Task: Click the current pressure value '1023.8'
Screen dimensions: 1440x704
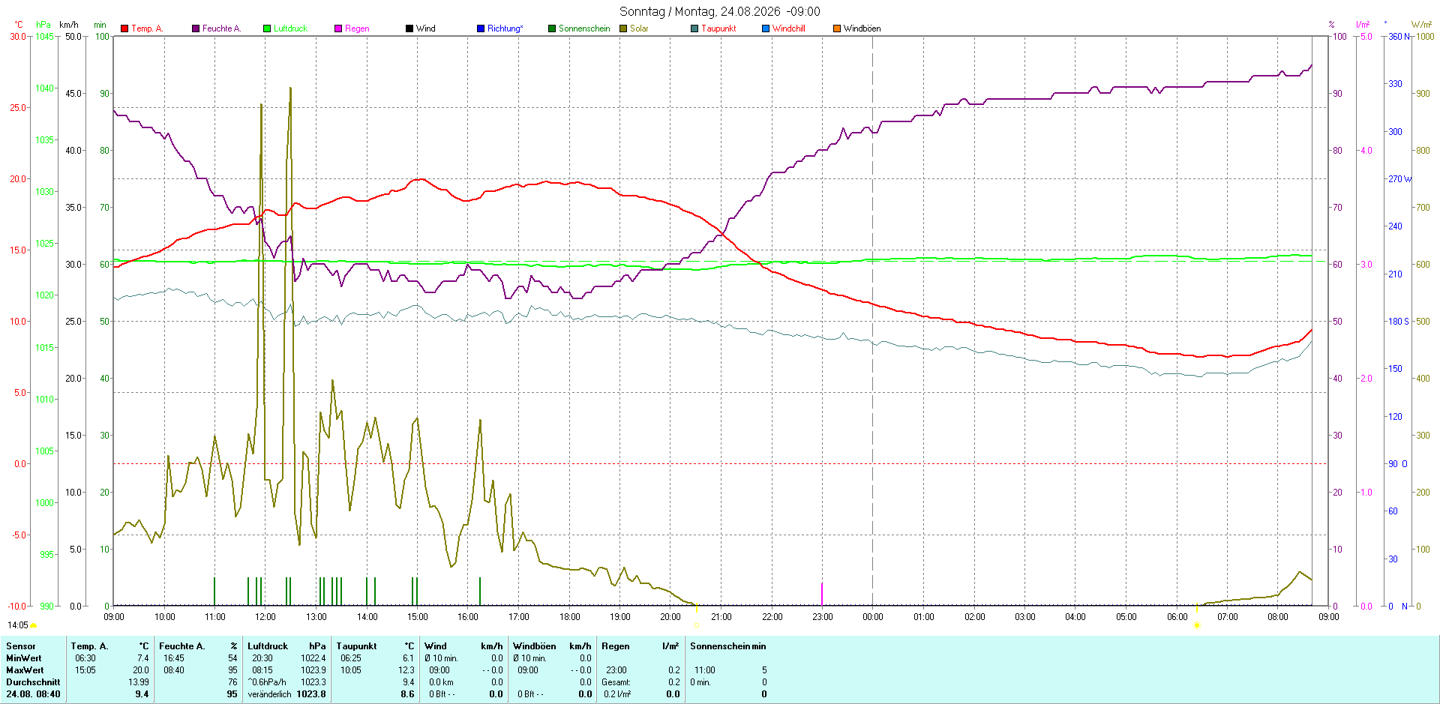Action: [311, 694]
